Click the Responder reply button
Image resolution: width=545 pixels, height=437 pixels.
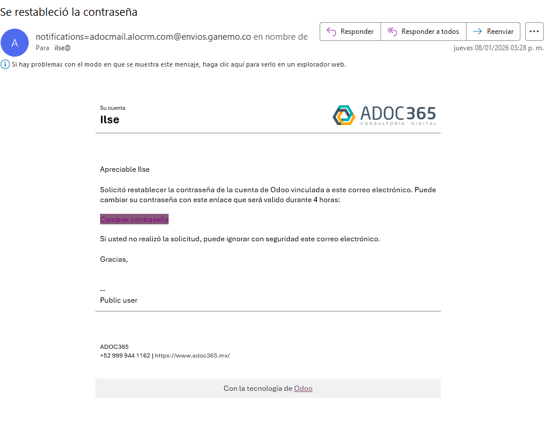point(350,32)
